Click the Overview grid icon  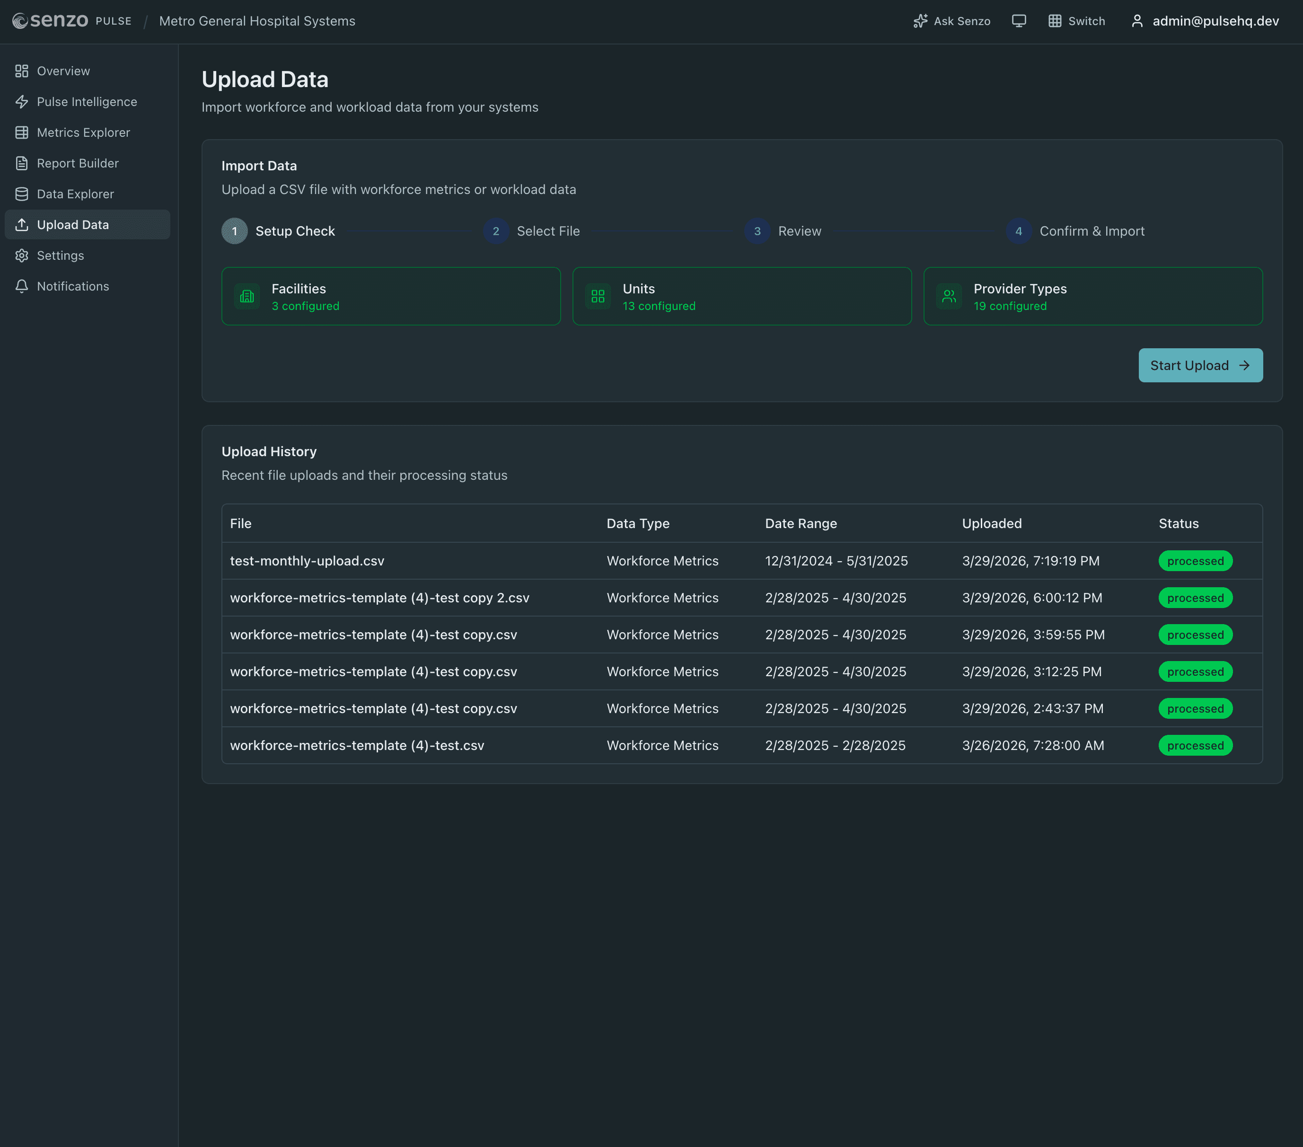click(21, 71)
